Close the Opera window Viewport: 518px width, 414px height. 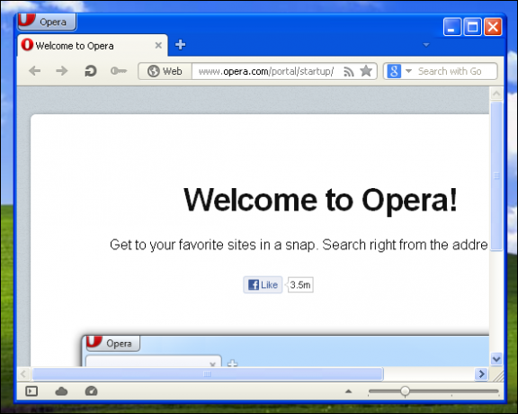point(493,27)
